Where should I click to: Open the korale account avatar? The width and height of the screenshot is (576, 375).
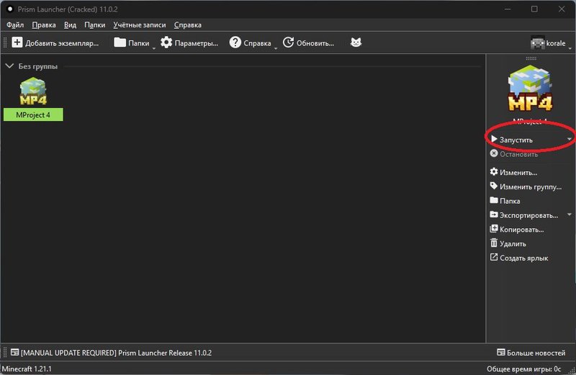[x=537, y=43]
